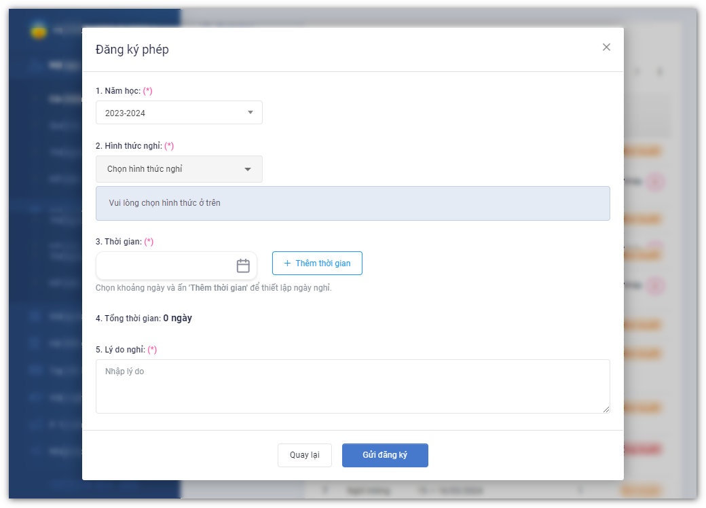This screenshot has height=508, width=706.
Task: Click into the Nhập lý do text area
Action: coord(352,386)
